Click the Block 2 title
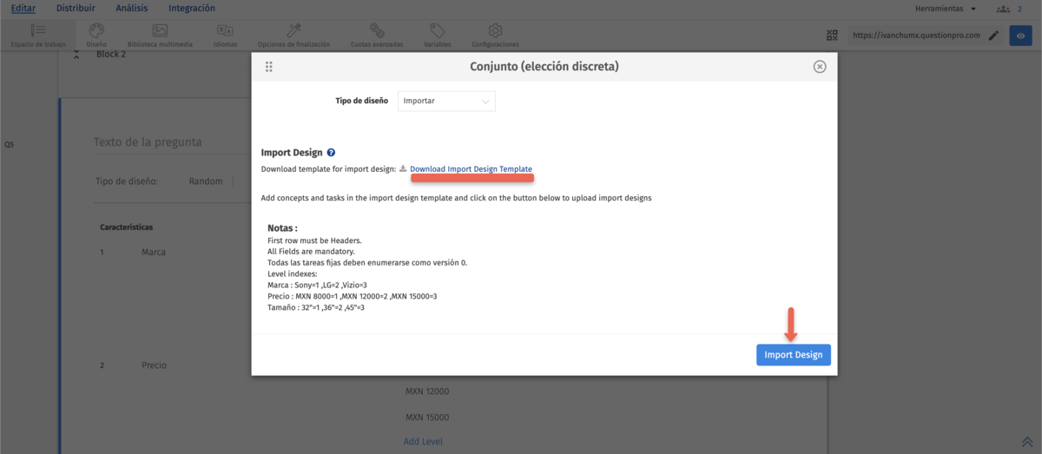 click(111, 54)
